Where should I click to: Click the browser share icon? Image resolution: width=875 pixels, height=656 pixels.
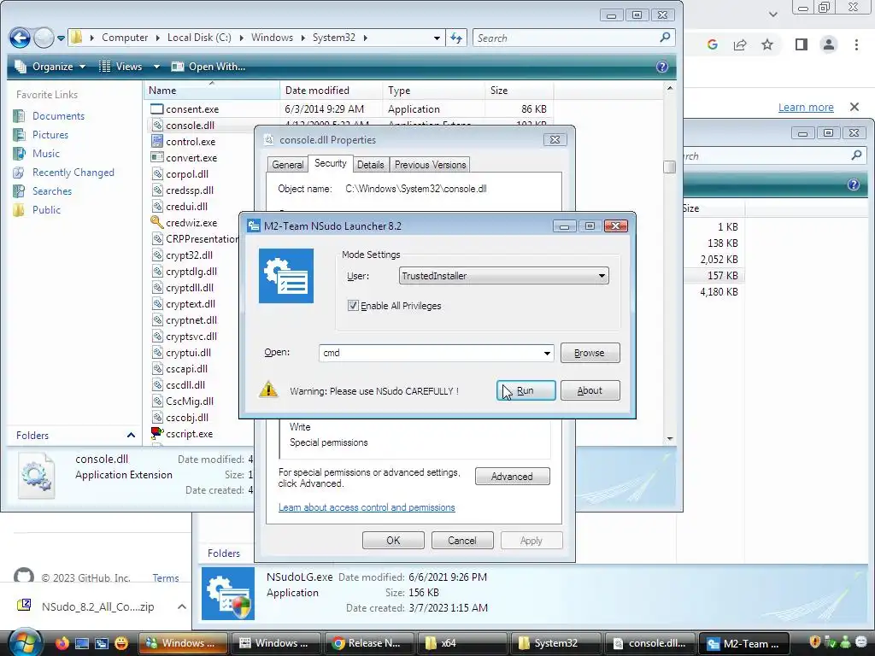(x=740, y=44)
